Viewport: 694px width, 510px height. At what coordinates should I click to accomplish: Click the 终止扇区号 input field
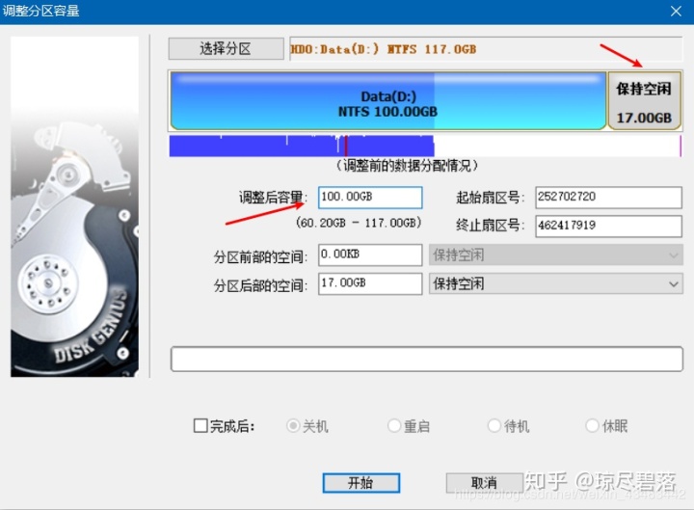pos(608,226)
